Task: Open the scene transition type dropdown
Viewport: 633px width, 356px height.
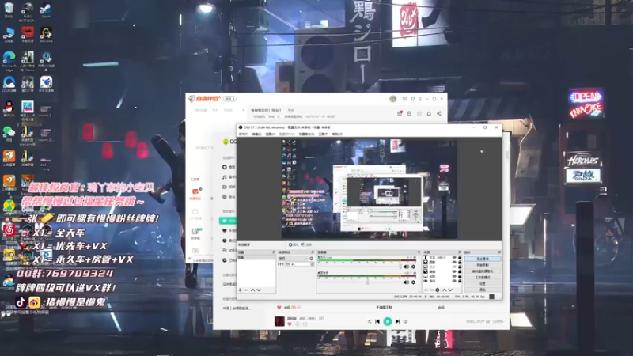Action: click(293, 259)
